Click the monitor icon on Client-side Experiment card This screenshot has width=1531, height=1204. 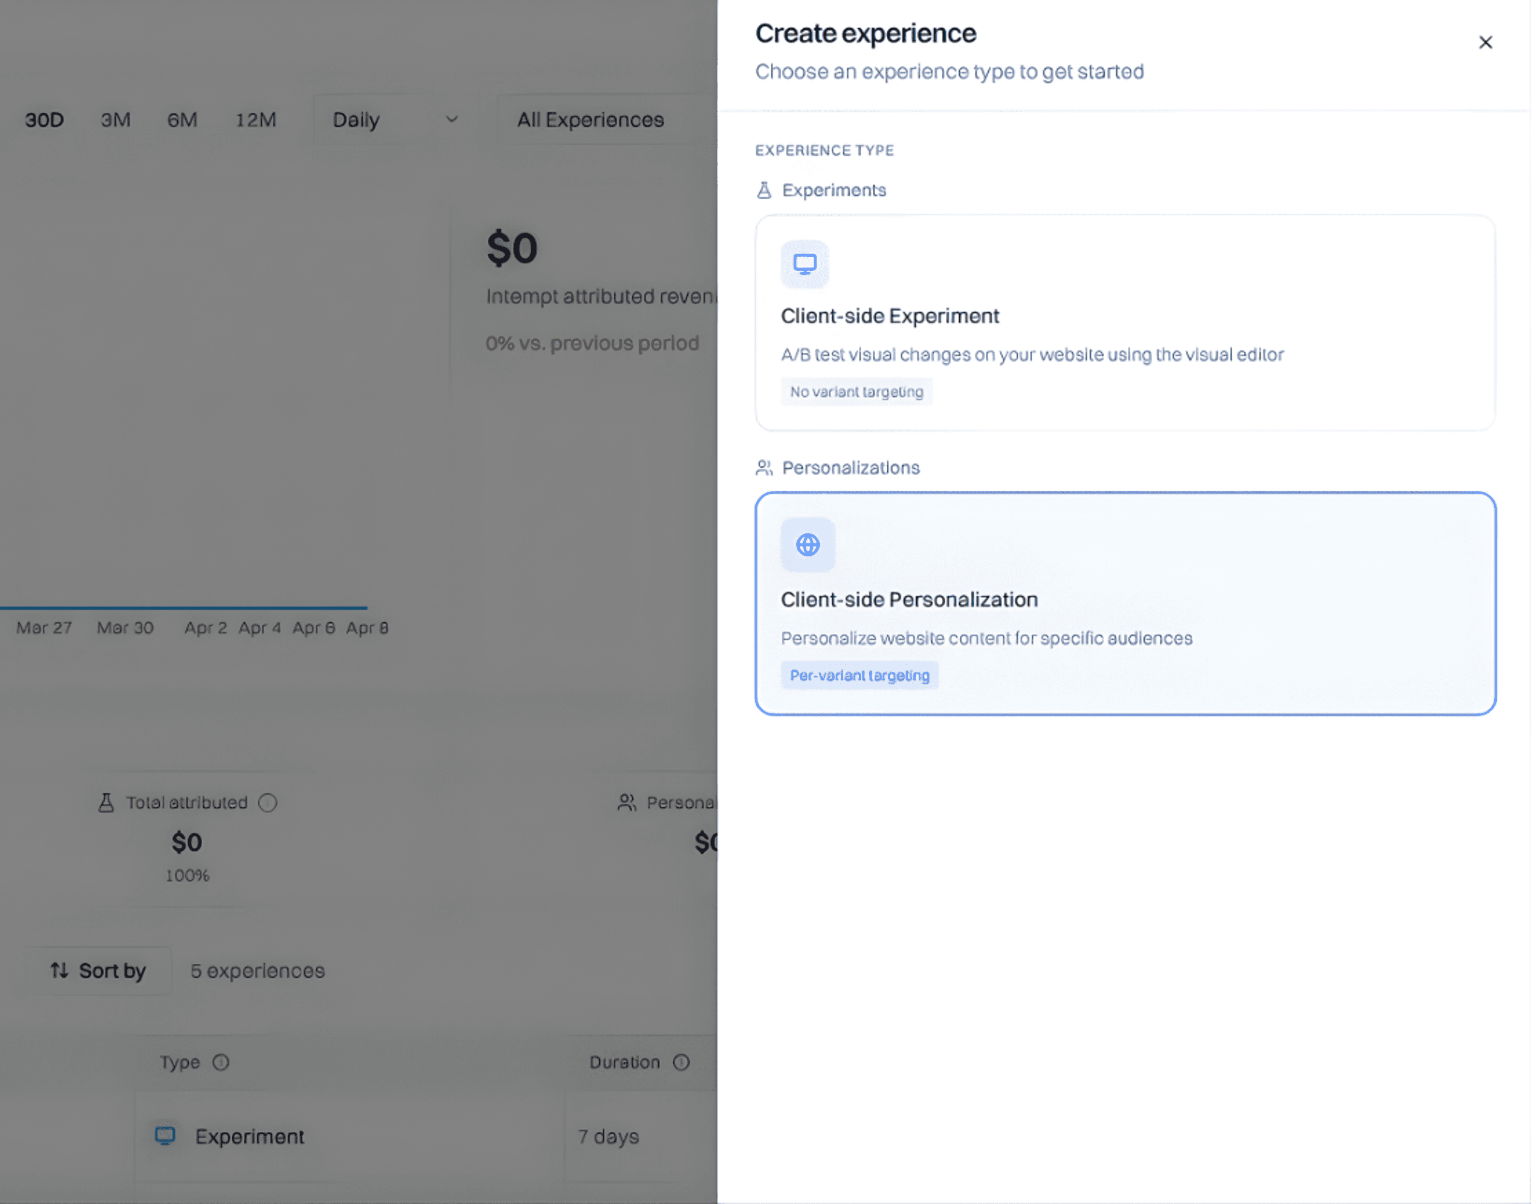(804, 264)
